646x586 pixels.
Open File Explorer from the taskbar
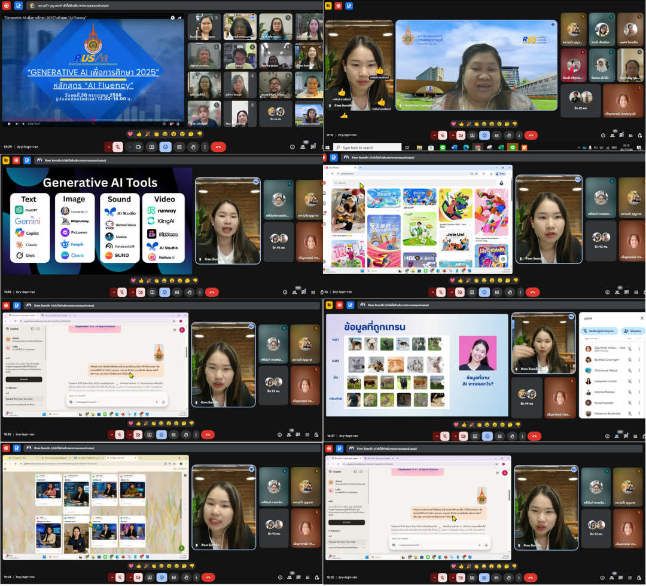coord(419,148)
